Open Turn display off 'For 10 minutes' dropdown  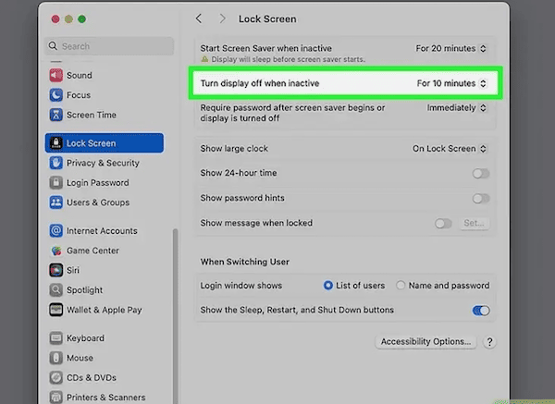click(451, 83)
